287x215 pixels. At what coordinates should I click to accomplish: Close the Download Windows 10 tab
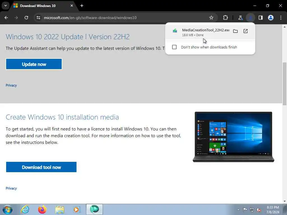tap(72, 6)
